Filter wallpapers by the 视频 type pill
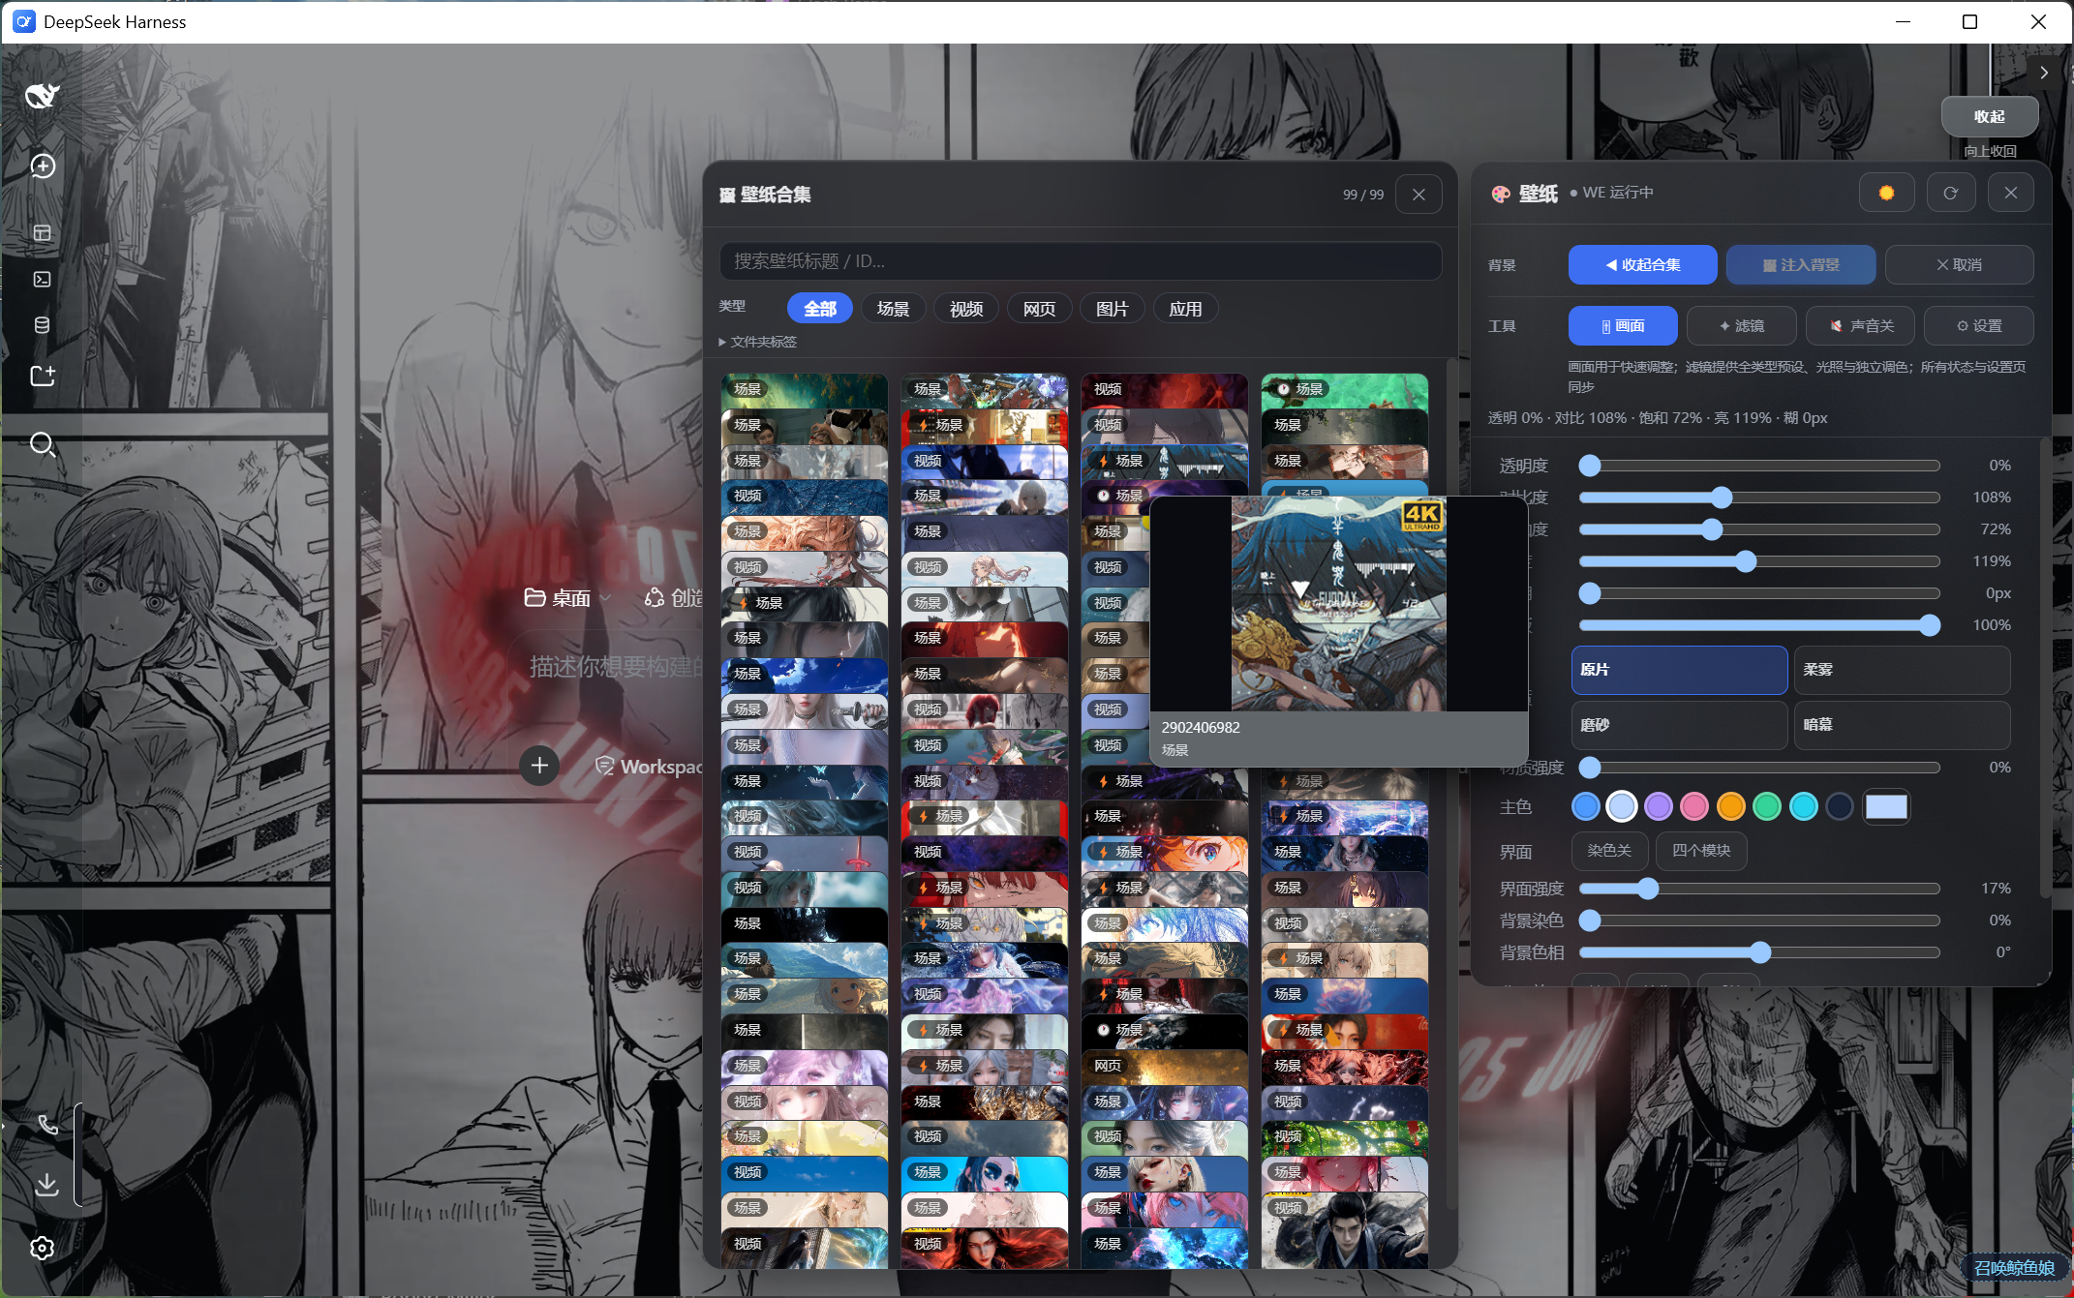 (966, 309)
